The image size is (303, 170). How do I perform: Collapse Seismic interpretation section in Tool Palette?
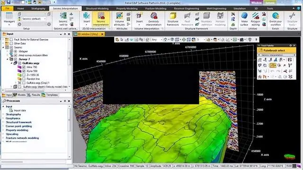coord(259,55)
